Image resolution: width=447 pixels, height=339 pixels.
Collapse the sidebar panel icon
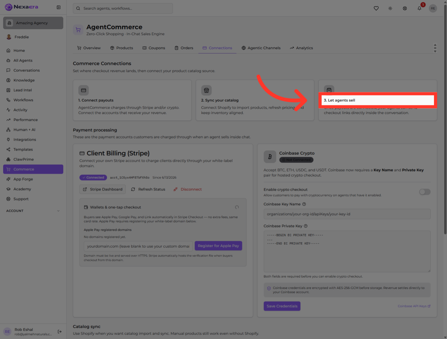(x=59, y=7)
